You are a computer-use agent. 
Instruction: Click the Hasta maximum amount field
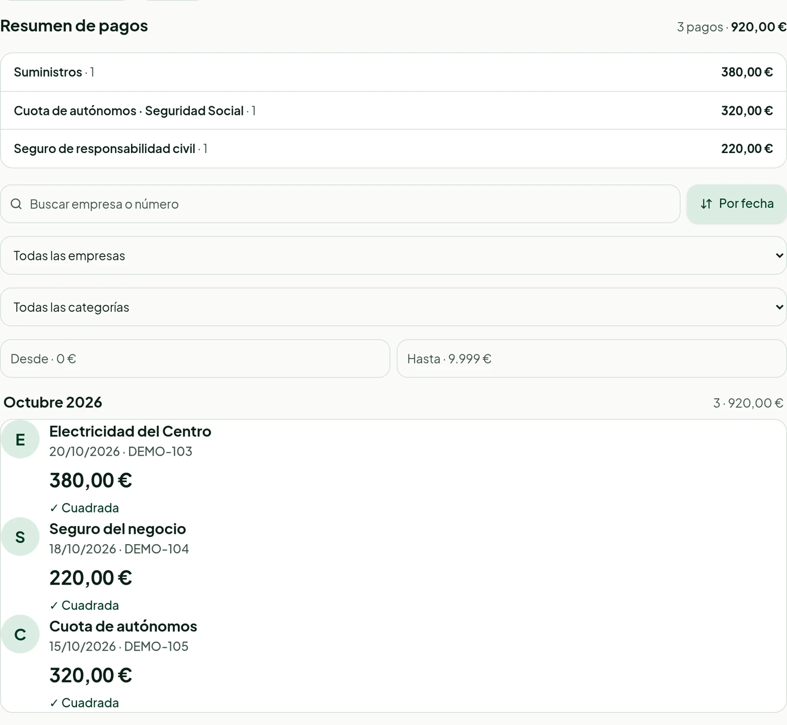click(592, 358)
